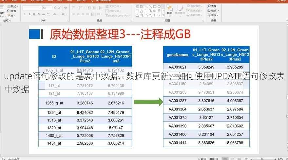Align text right in paragraph group
This screenshot has height=160, width=288.
point(83,14)
